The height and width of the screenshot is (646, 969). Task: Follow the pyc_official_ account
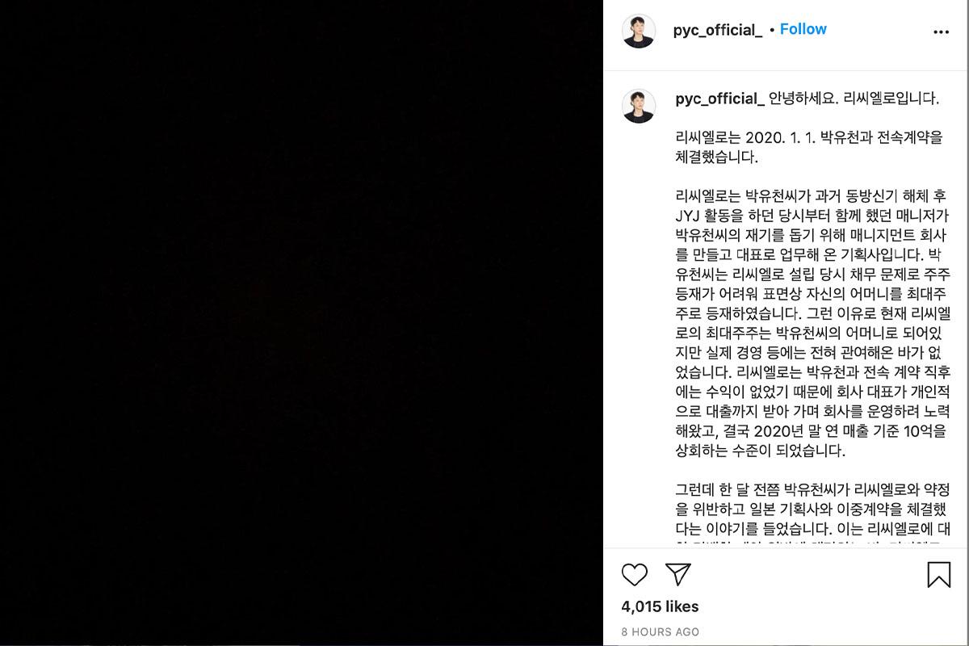click(803, 29)
